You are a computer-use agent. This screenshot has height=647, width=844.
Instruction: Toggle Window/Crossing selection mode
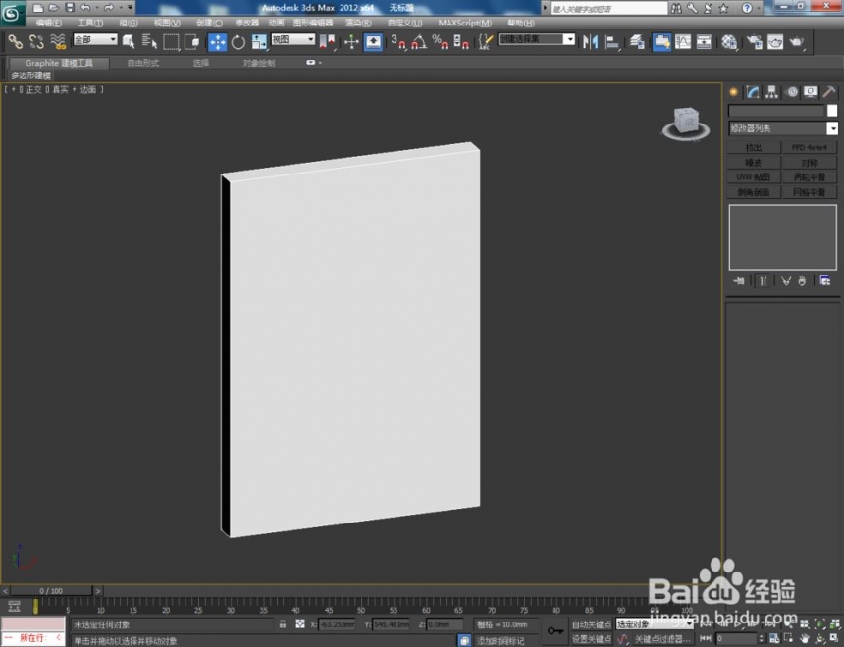192,41
